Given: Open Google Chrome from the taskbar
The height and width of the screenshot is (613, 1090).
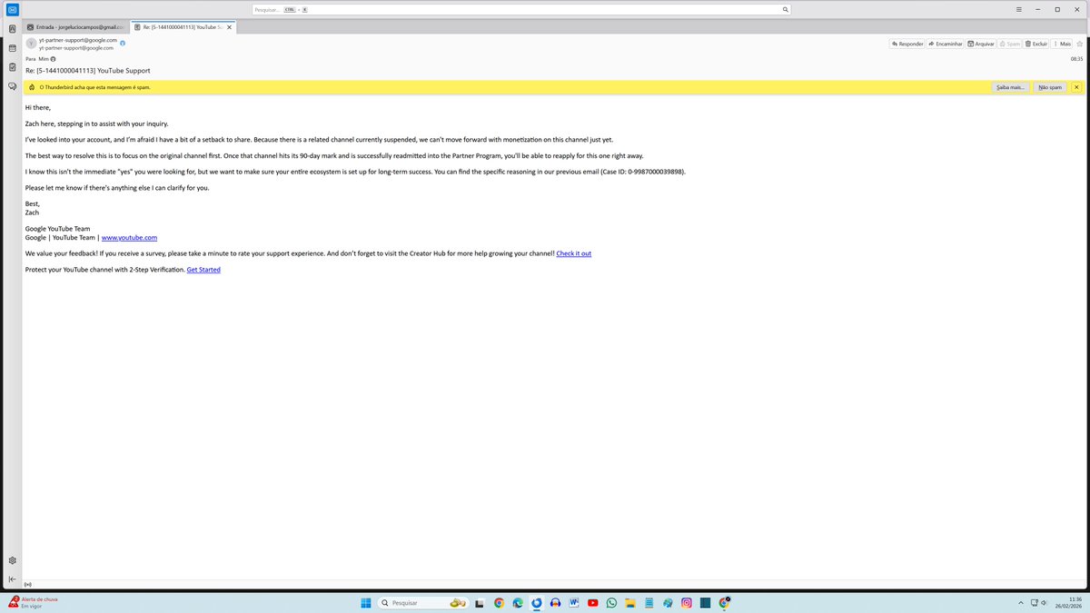Looking at the screenshot, I should (499, 602).
